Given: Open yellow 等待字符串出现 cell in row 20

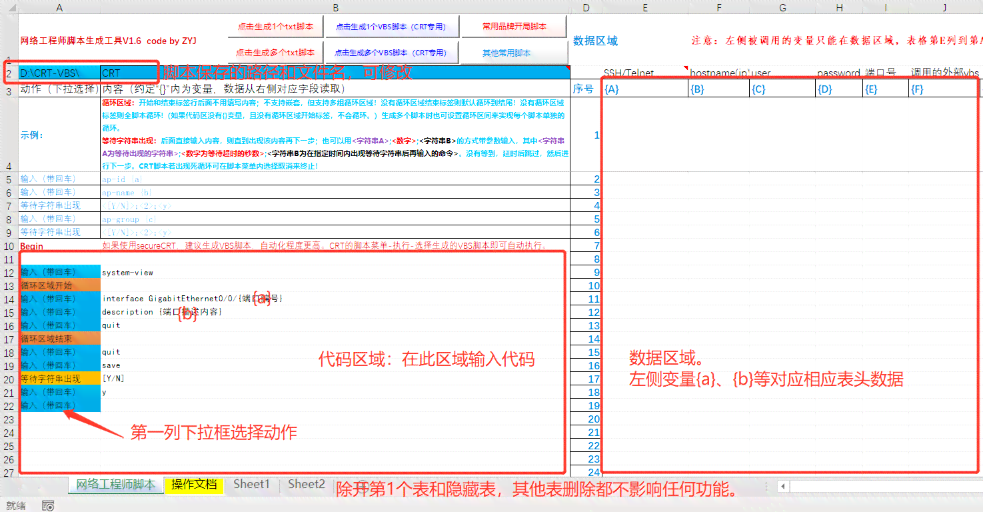Looking at the screenshot, I should click(x=60, y=379).
